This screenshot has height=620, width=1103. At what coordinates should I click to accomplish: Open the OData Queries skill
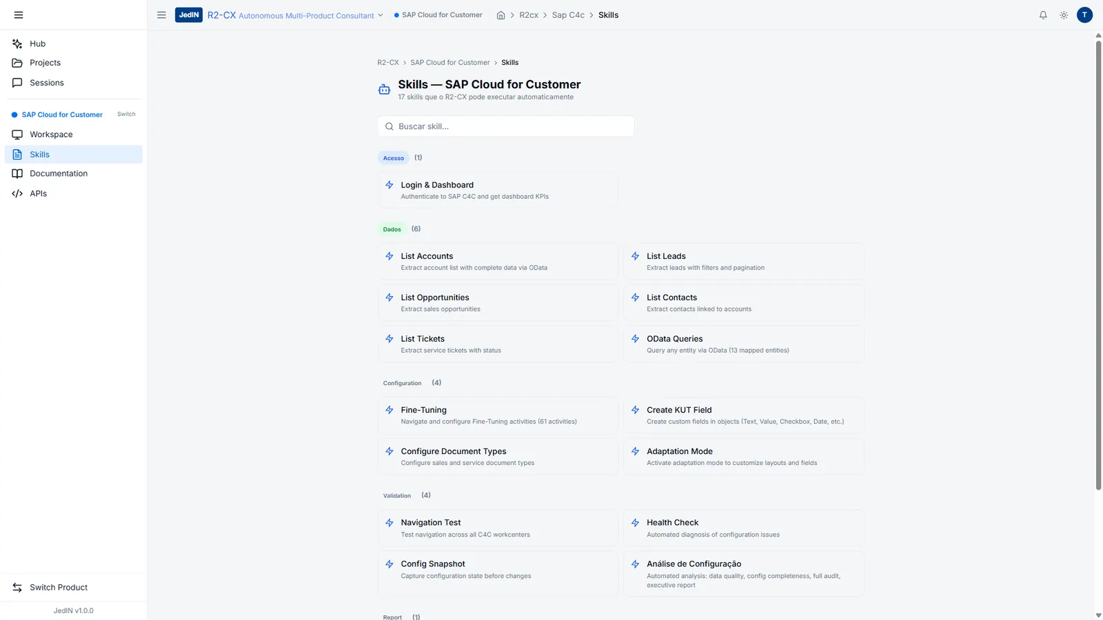pos(744,344)
